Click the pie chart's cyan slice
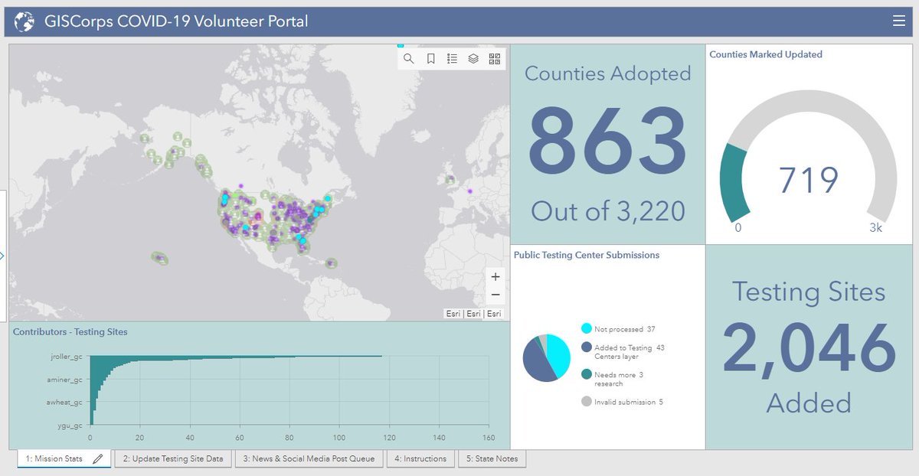Viewport: 919px width, 476px height. point(559,357)
